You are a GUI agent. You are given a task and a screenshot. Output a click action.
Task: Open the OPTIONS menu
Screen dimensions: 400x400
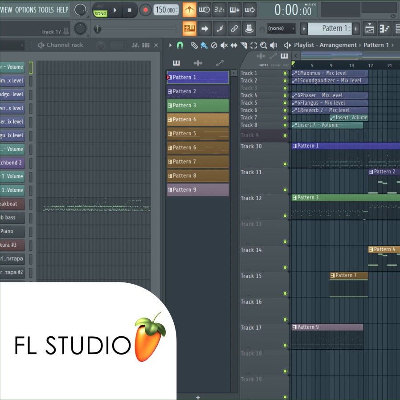coord(26,10)
